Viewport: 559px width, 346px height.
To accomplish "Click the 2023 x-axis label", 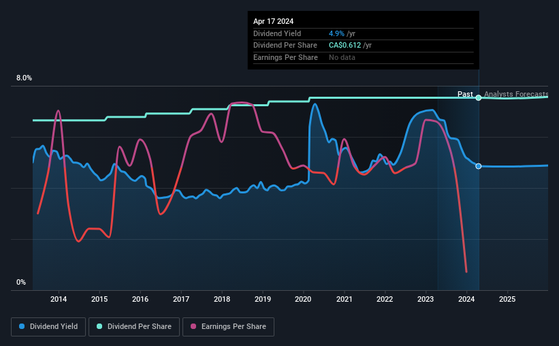I will pos(426,299).
